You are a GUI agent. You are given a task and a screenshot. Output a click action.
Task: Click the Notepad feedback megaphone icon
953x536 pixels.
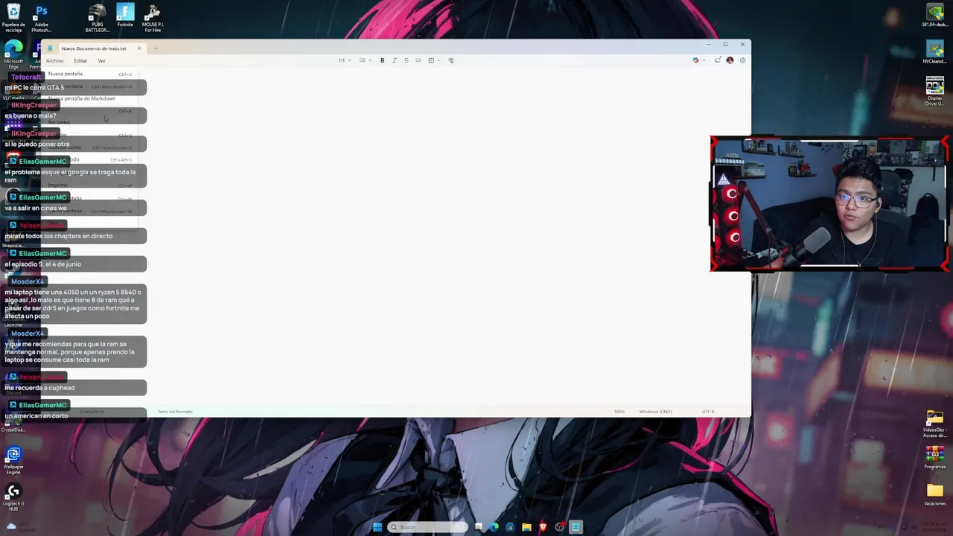tap(717, 60)
